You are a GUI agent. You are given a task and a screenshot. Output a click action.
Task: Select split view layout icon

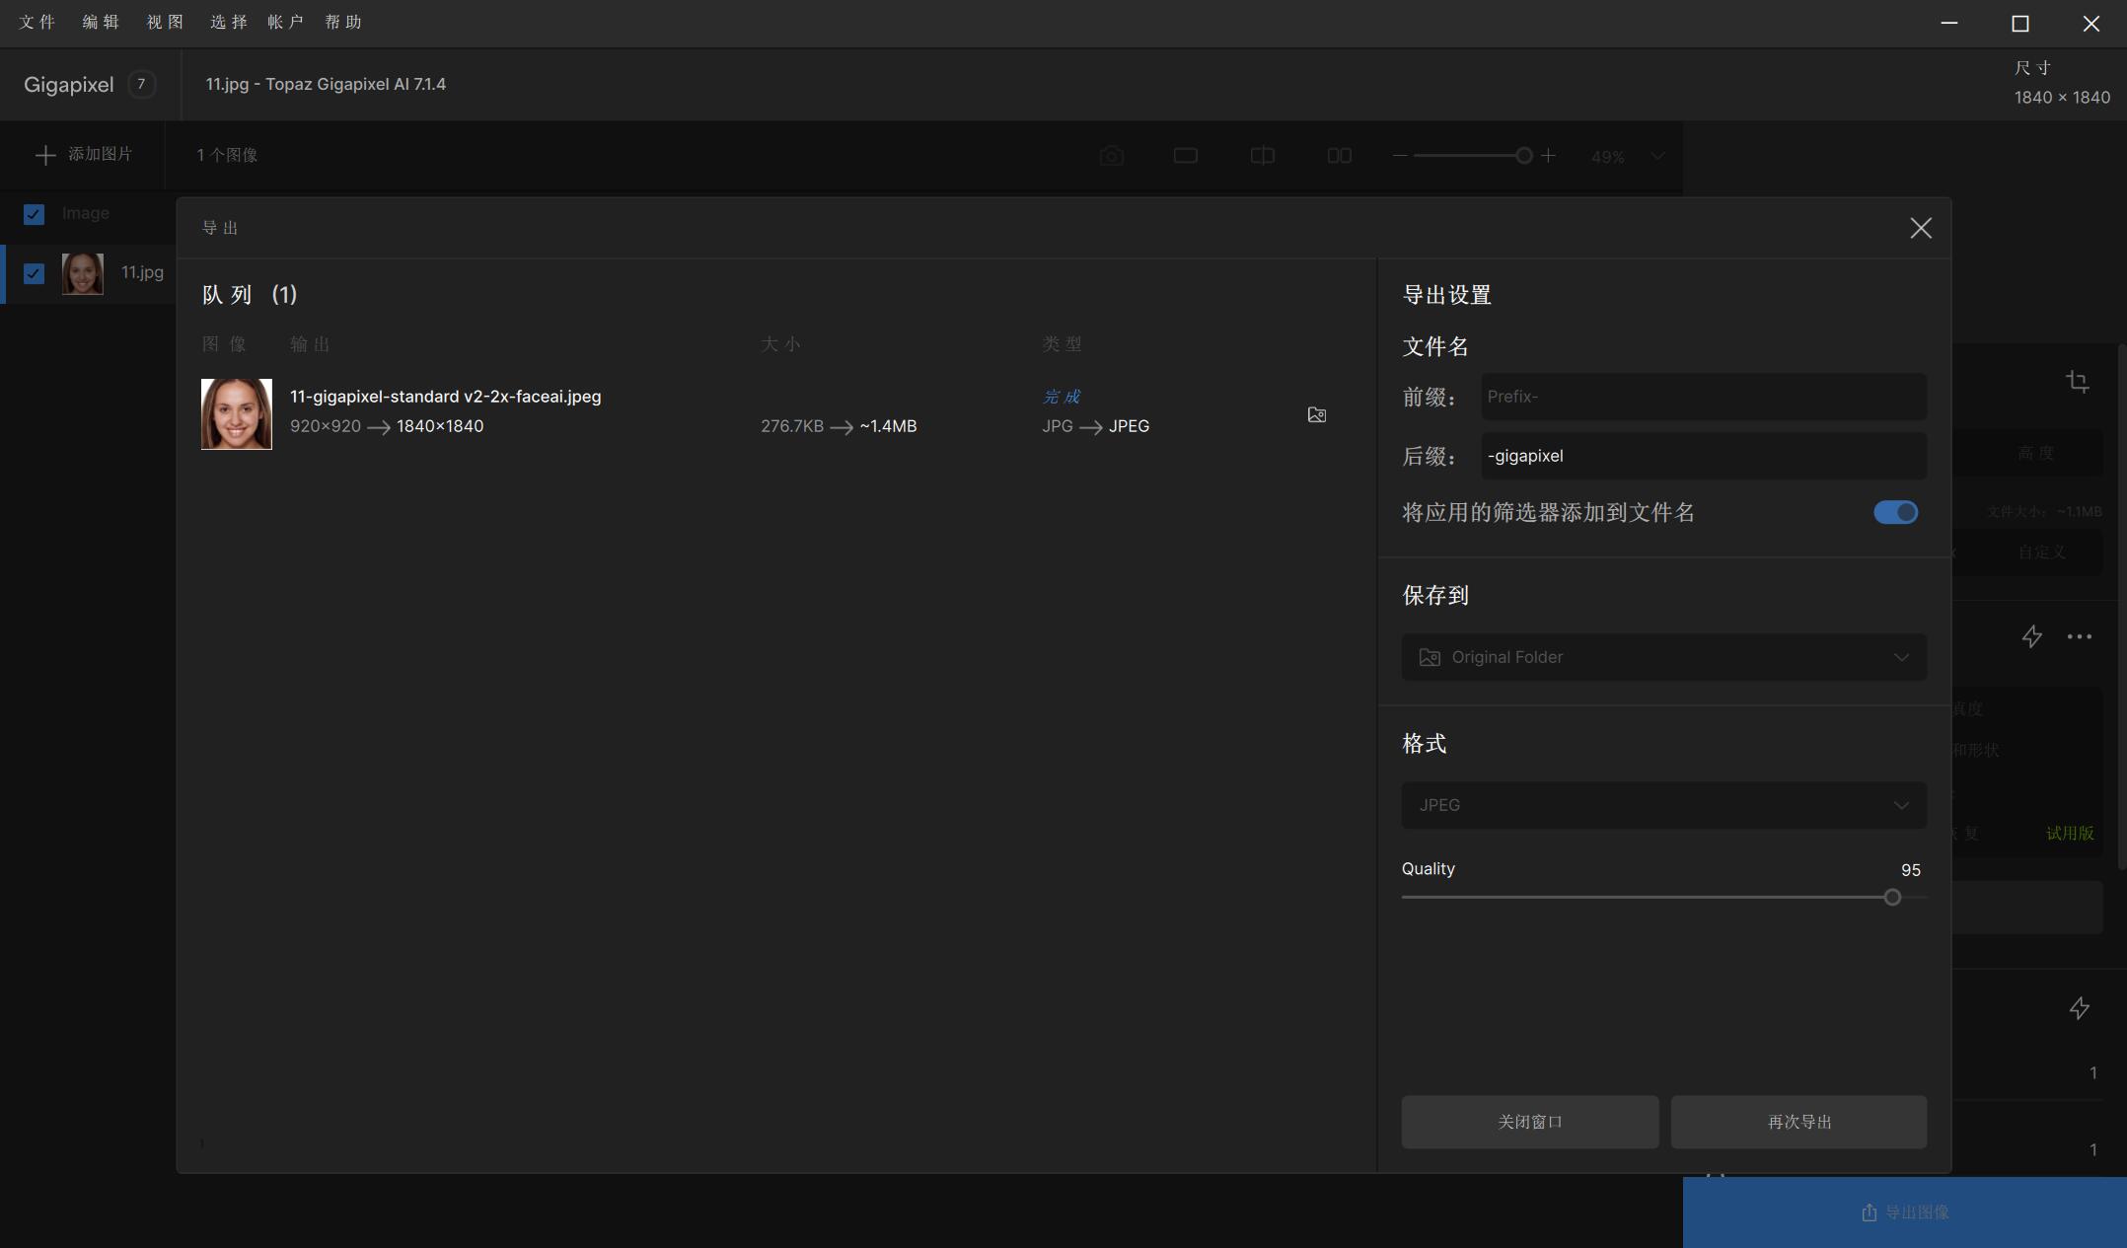tap(1262, 156)
